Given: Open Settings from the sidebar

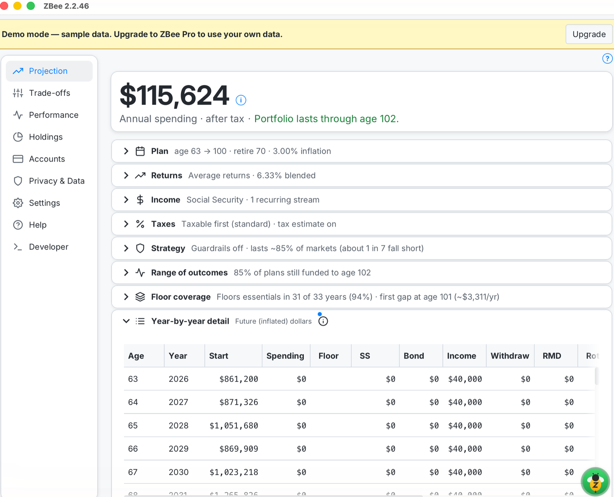Looking at the screenshot, I should [x=49, y=203].
